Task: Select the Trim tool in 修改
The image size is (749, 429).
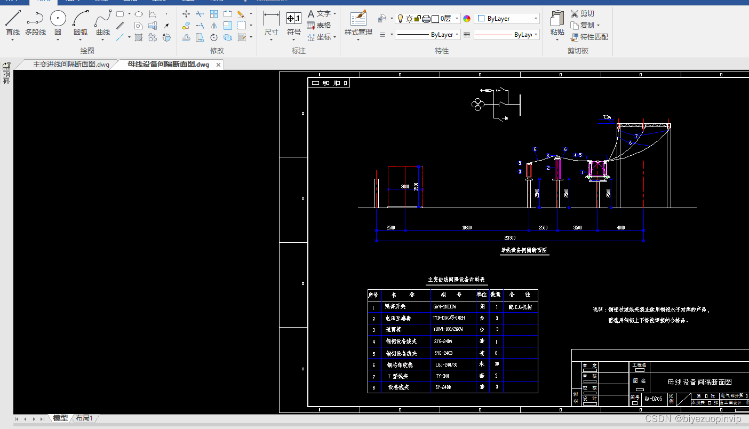Action: tap(200, 14)
